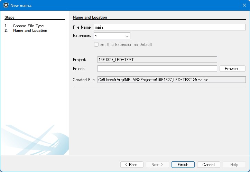Click the File Name text field
The height and width of the screenshot is (172, 250).
(169, 27)
